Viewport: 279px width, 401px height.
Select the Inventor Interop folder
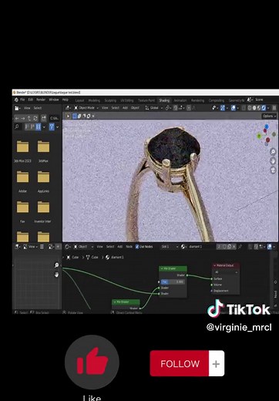point(43,212)
